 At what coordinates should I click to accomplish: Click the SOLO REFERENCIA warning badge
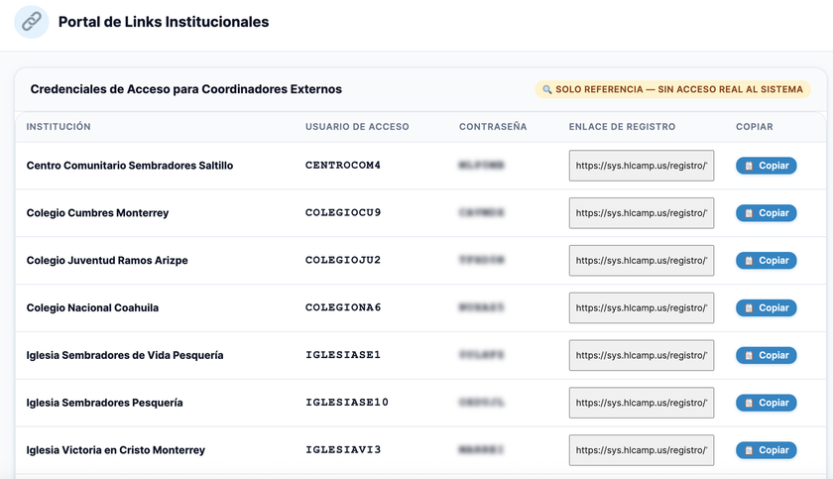coord(672,89)
